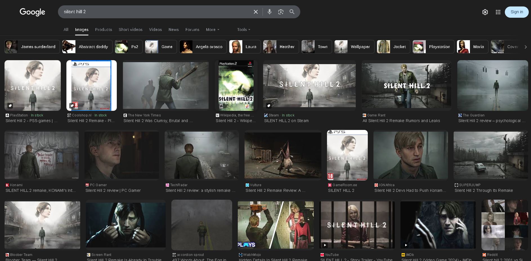Viewport: 531px width, 261px height.
Task: Click the YouTube favicon
Action: click(x=322, y=255)
